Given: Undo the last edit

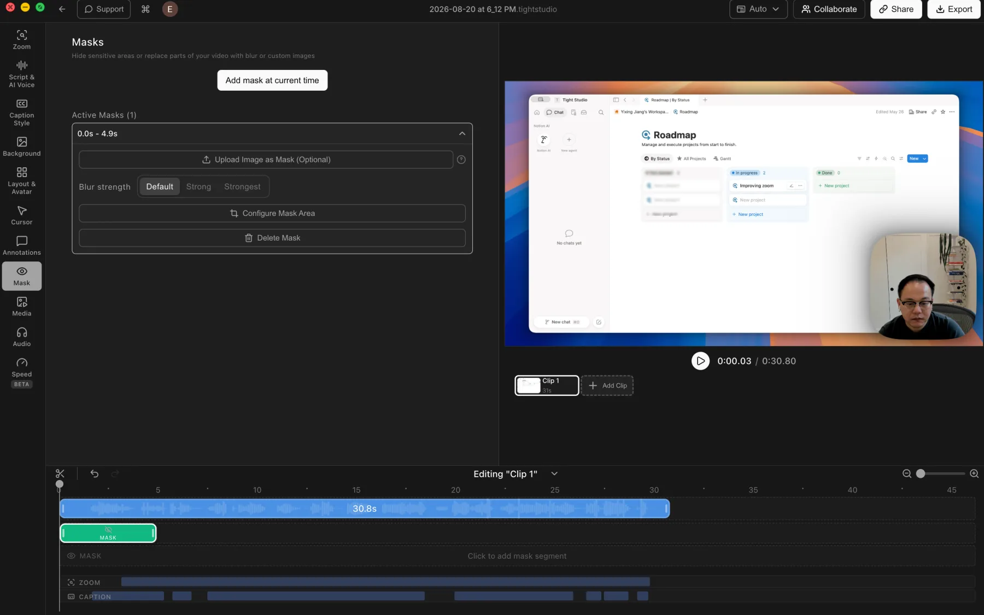Looking at the screenshot, I should tap(95, 473).
